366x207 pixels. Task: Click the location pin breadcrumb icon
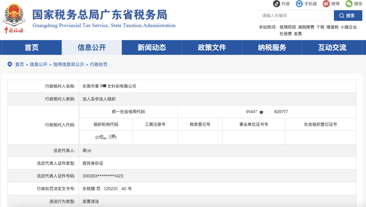click(10, 64)
